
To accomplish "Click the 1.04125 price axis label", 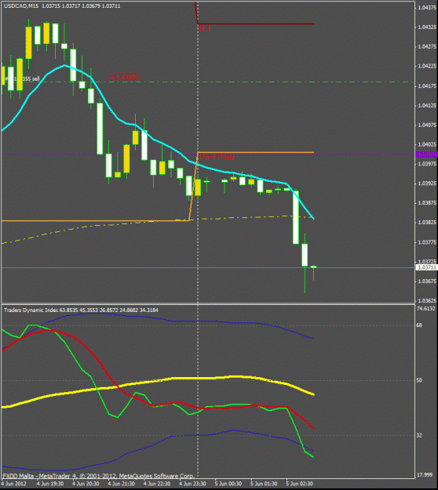I will (x=427, y=105).
